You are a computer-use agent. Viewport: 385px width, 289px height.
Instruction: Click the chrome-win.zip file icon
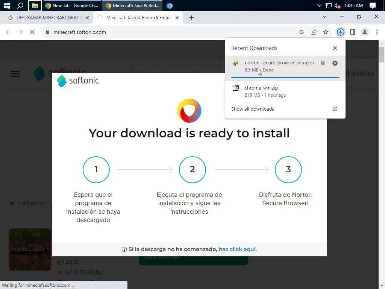(236, 88)
